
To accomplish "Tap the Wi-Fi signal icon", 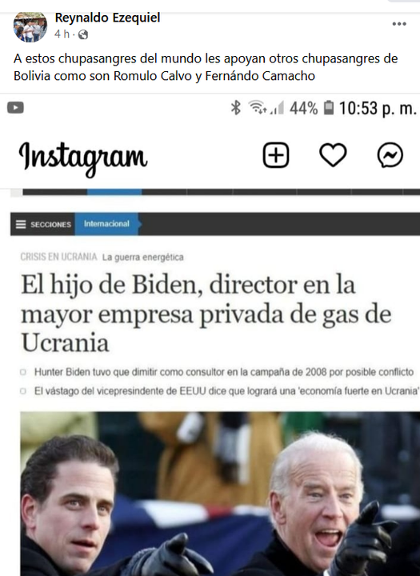I will point(258,108).
